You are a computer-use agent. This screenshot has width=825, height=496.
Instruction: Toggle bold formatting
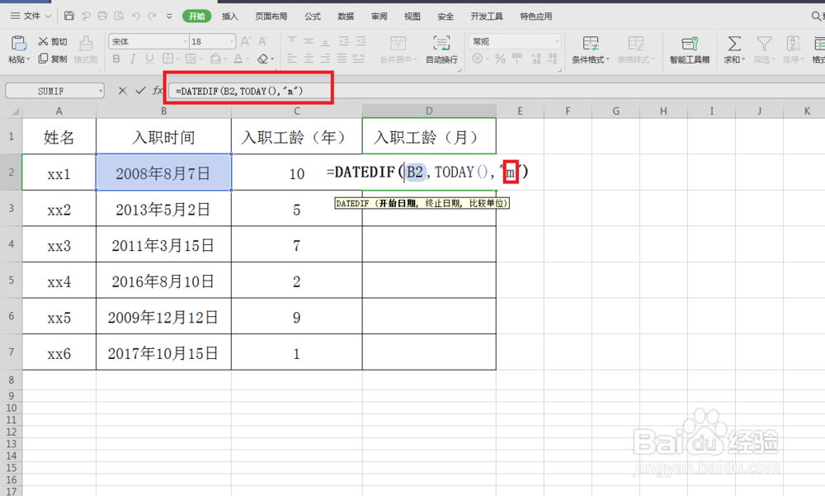116,59
